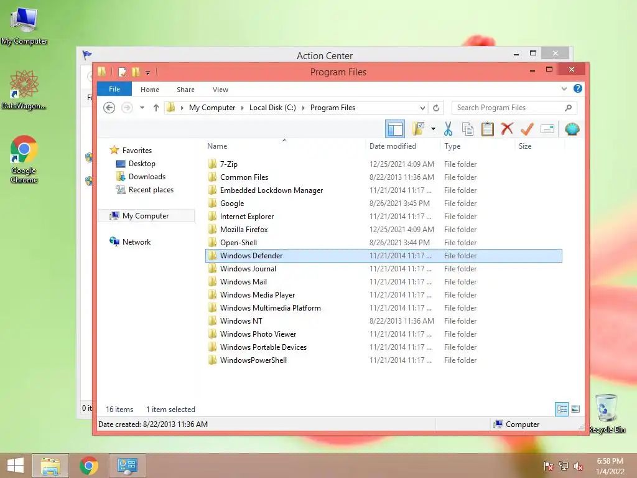Click the orange checkmark Properties icon
This screenshot has height=478, width=637.
(x=527, y=129)
